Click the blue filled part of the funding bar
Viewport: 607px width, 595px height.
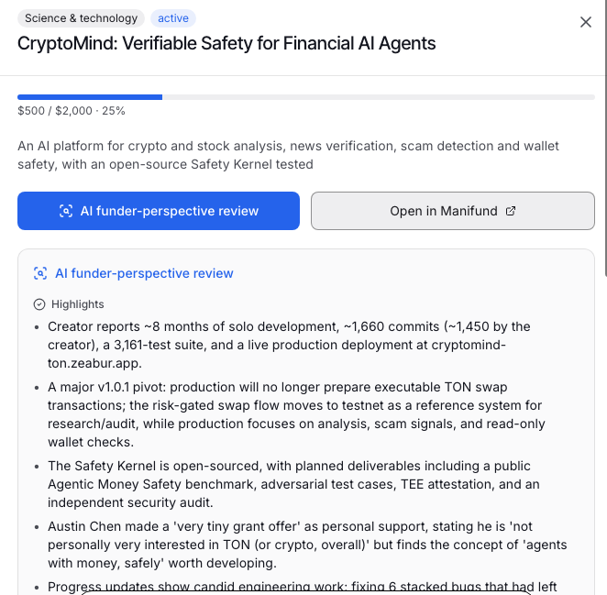(90, 97)
